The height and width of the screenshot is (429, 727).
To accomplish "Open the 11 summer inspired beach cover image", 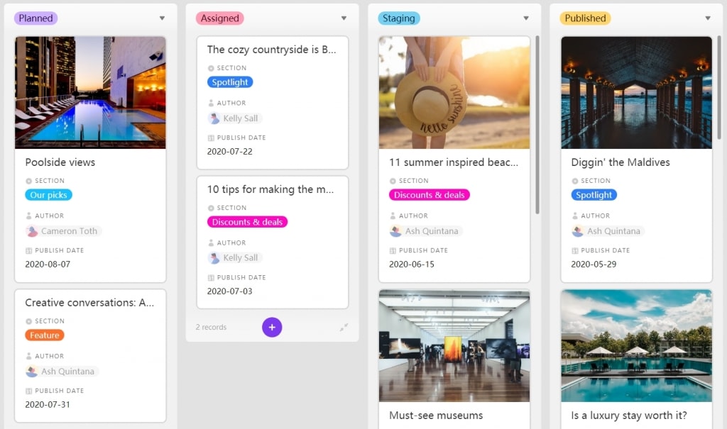I will click(x=454, y=93).
